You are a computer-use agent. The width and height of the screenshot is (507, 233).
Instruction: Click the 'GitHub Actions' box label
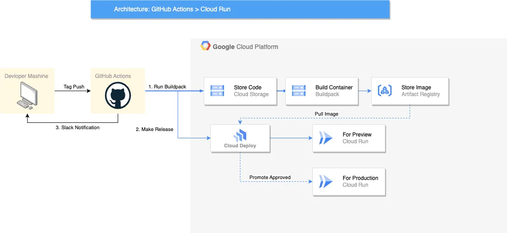[113, 76]
